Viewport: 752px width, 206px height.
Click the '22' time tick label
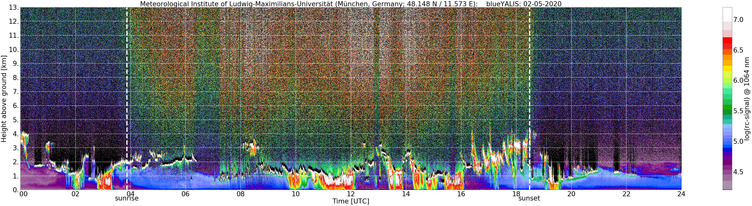(626, 194)
